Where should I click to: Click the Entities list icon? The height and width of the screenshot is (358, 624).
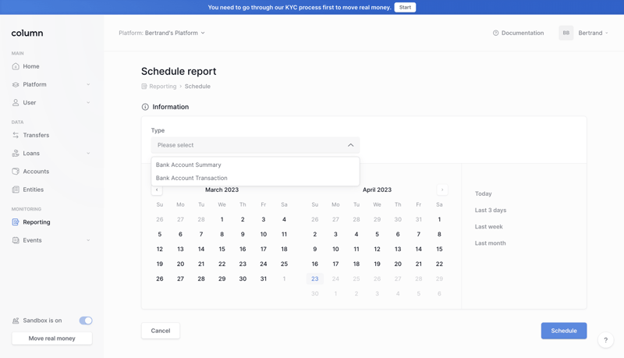[x=16, y=190]
